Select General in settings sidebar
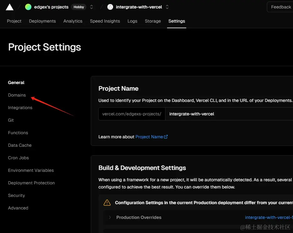293x233 pixels. 16,82
